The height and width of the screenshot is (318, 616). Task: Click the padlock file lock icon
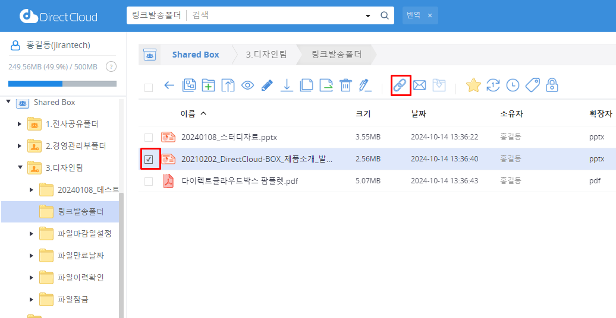click(x=552, y=85)
